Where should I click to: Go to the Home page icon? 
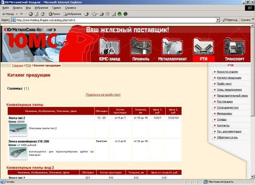coord(43,14)
